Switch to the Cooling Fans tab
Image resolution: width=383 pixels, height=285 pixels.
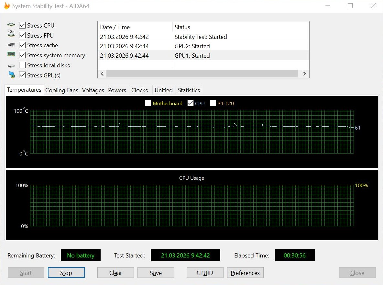tap(62, 90)
